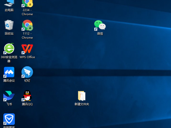
Task: Select the 1112 - Chrome shortcut icon
Action: click(x=27, y=25)
